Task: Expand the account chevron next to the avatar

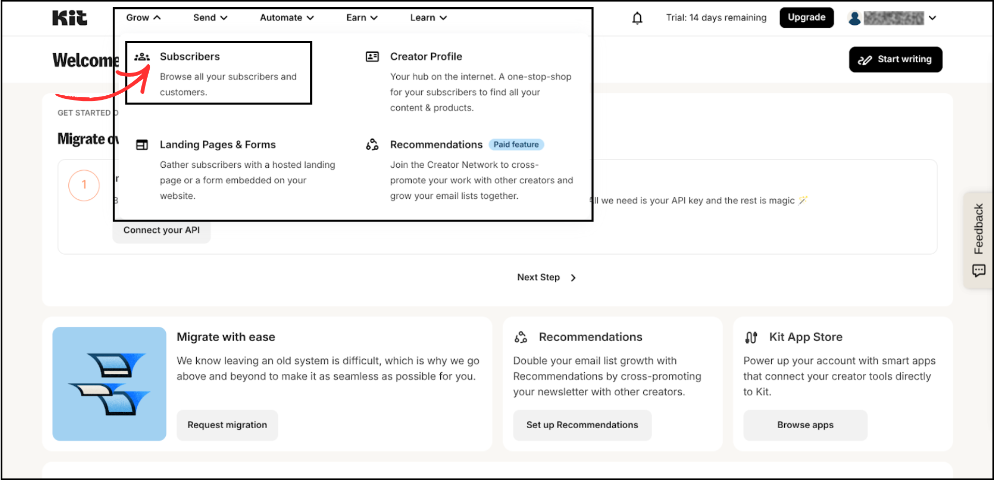Action: tap(932, 18)
